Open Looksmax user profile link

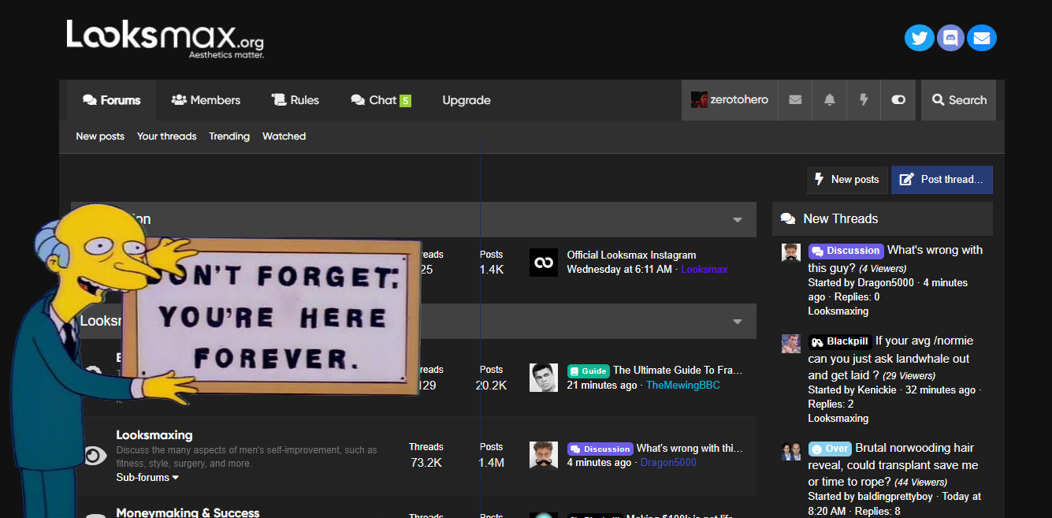coord(704,270)
